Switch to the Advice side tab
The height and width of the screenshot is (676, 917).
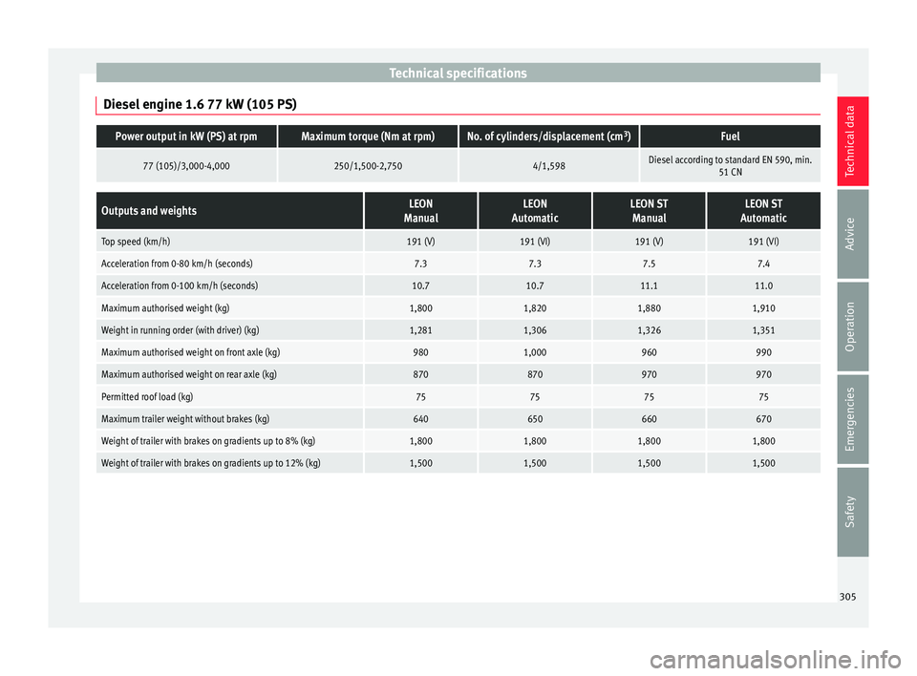pos(852,234)
